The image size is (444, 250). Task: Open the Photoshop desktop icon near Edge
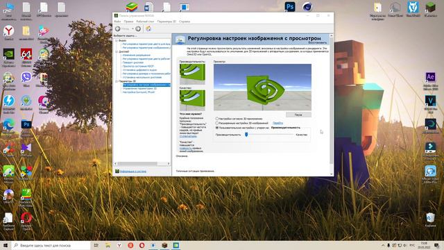pyautogui.click(x=26, y=124)
